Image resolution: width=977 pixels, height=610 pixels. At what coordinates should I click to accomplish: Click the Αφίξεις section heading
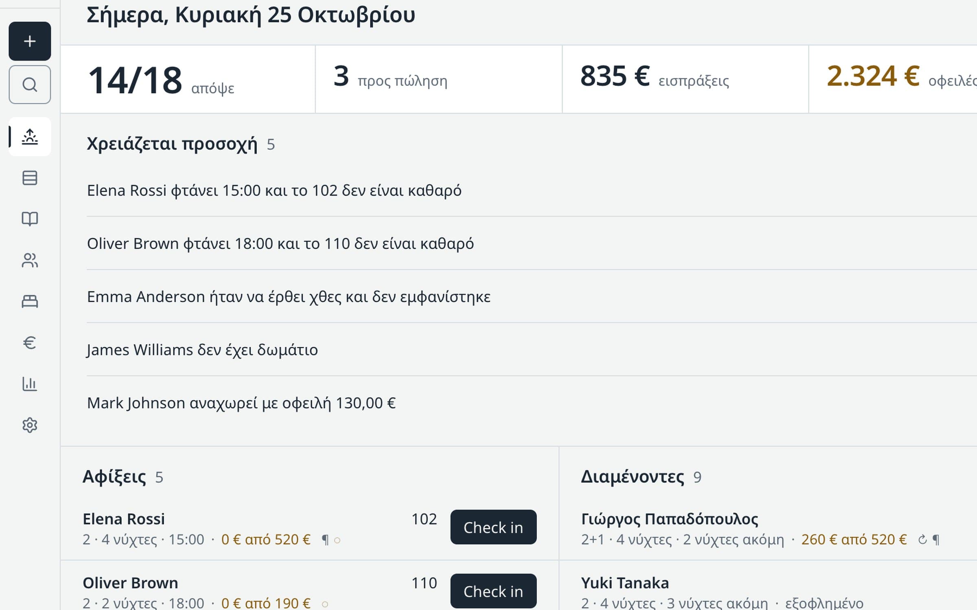(114, 477)
